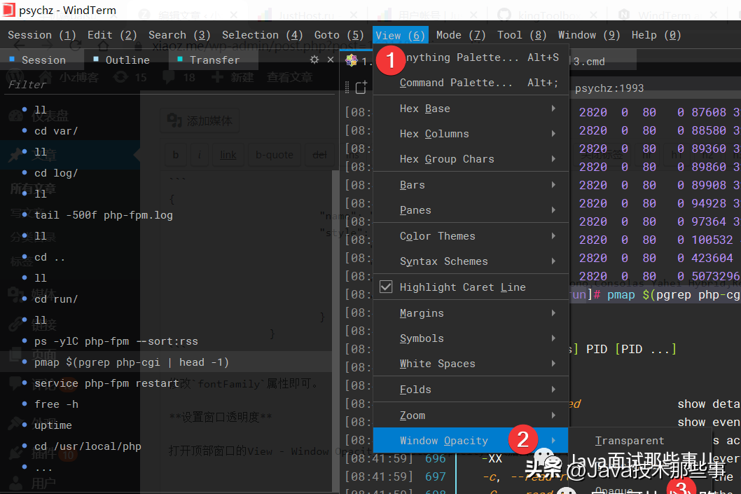Select 'service php-fpm restart' outline entry
The height and width of the screenshot is (494, 741).
point(106,383)
